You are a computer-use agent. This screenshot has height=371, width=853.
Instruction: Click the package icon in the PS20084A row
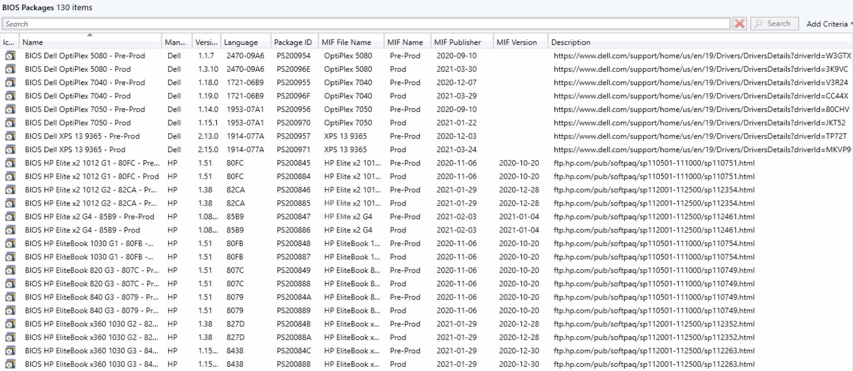tap(10, 297)
